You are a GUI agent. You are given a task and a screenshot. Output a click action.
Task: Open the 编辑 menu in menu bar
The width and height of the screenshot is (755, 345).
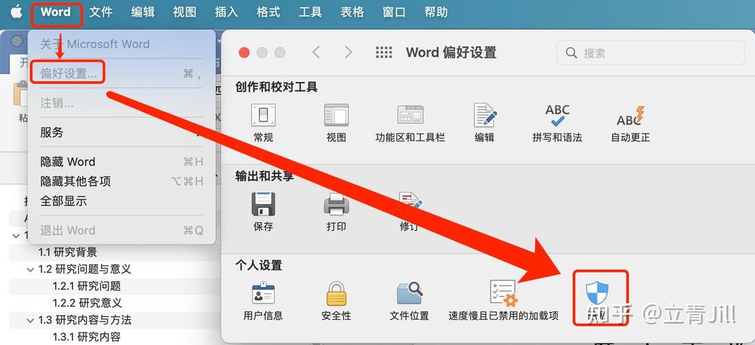pos(143,12)
